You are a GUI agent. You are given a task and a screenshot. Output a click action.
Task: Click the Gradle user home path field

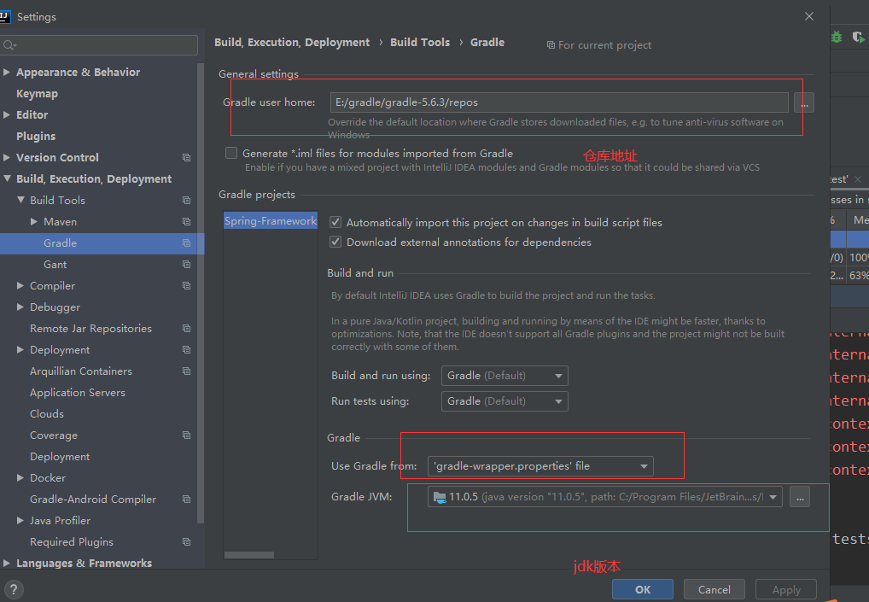click(559, 102)
